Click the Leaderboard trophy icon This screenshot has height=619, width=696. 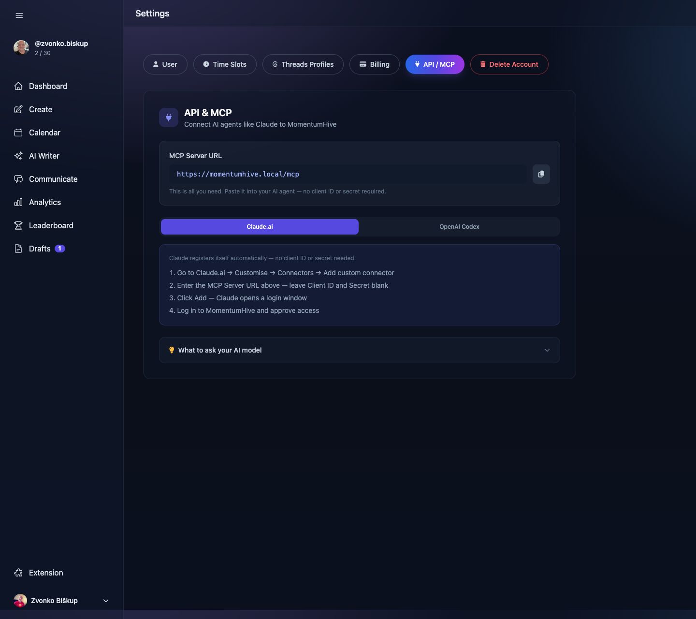click(18, 225)
